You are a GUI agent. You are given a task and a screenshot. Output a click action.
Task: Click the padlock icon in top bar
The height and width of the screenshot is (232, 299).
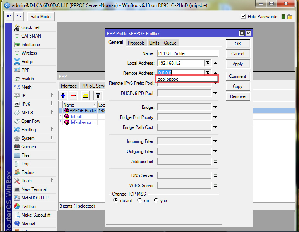click(x=290, y=17)
